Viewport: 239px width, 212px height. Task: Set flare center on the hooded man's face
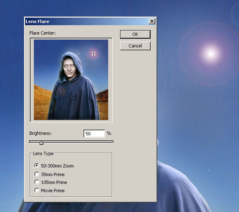(69, 67)
